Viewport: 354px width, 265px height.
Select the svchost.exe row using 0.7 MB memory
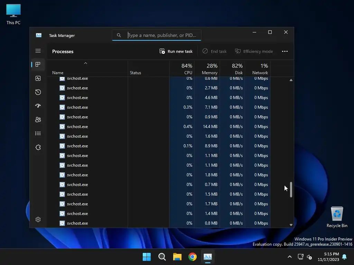159,185
